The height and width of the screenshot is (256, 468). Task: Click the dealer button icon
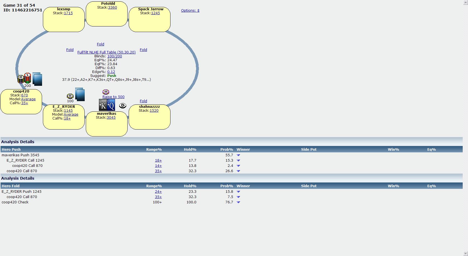pyautogui.click(x=123, y=106)
